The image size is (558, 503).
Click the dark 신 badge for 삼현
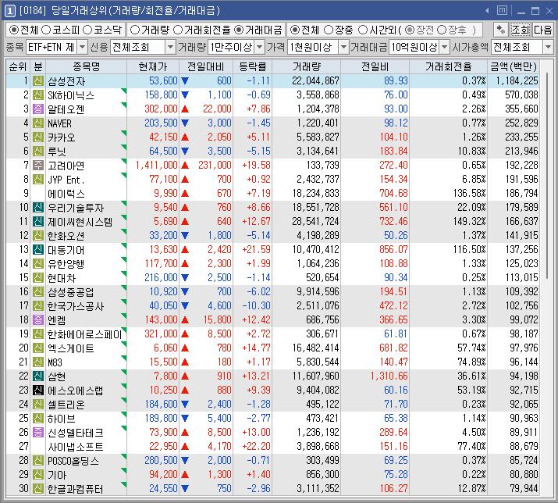[x=38, y=376]
